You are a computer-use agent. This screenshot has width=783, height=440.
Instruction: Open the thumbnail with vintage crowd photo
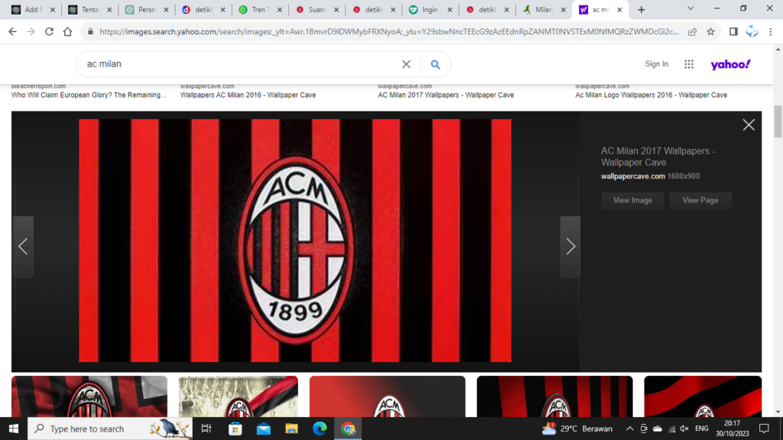[x=239, y=396]
